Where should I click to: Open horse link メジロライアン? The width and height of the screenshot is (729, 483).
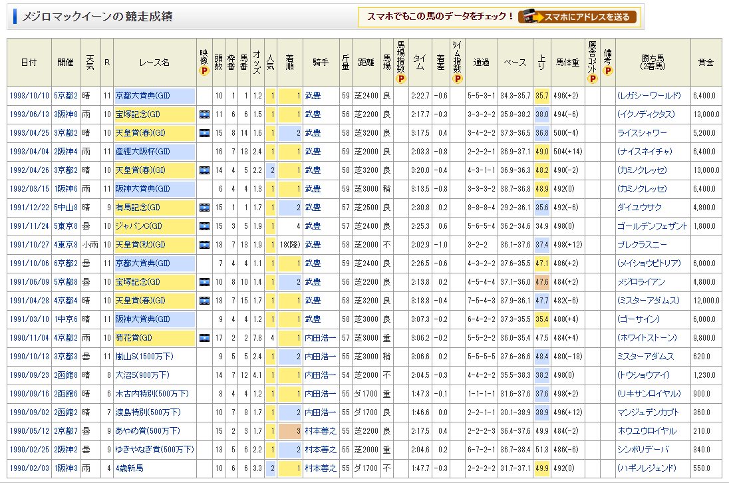[641, 282]
